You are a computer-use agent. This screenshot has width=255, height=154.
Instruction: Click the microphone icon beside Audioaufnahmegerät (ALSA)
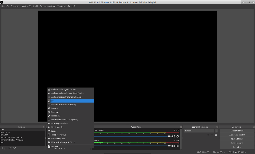(49, 89)
